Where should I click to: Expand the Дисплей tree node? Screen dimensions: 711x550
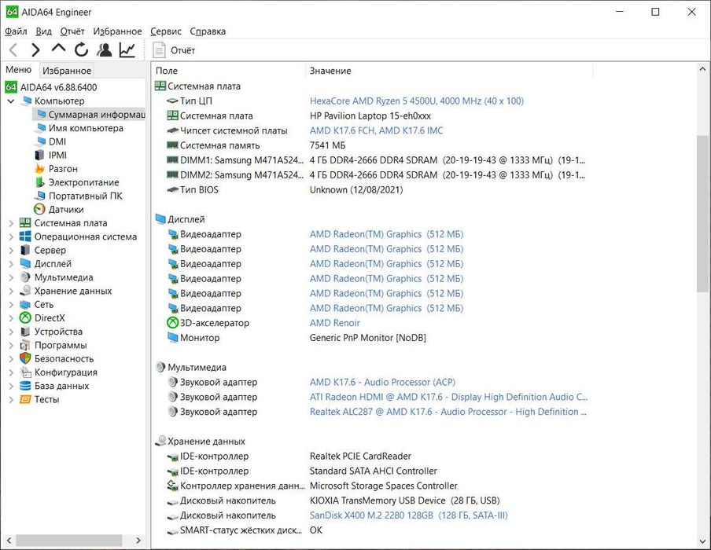point(11,264)
